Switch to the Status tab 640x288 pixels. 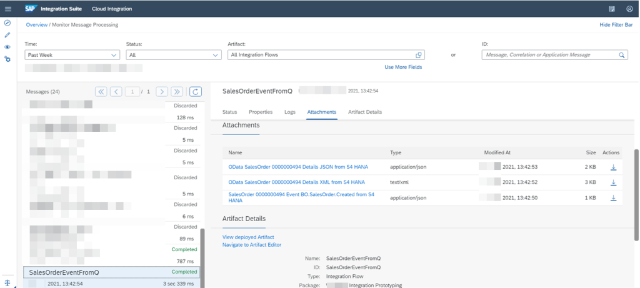coord(230,112)
